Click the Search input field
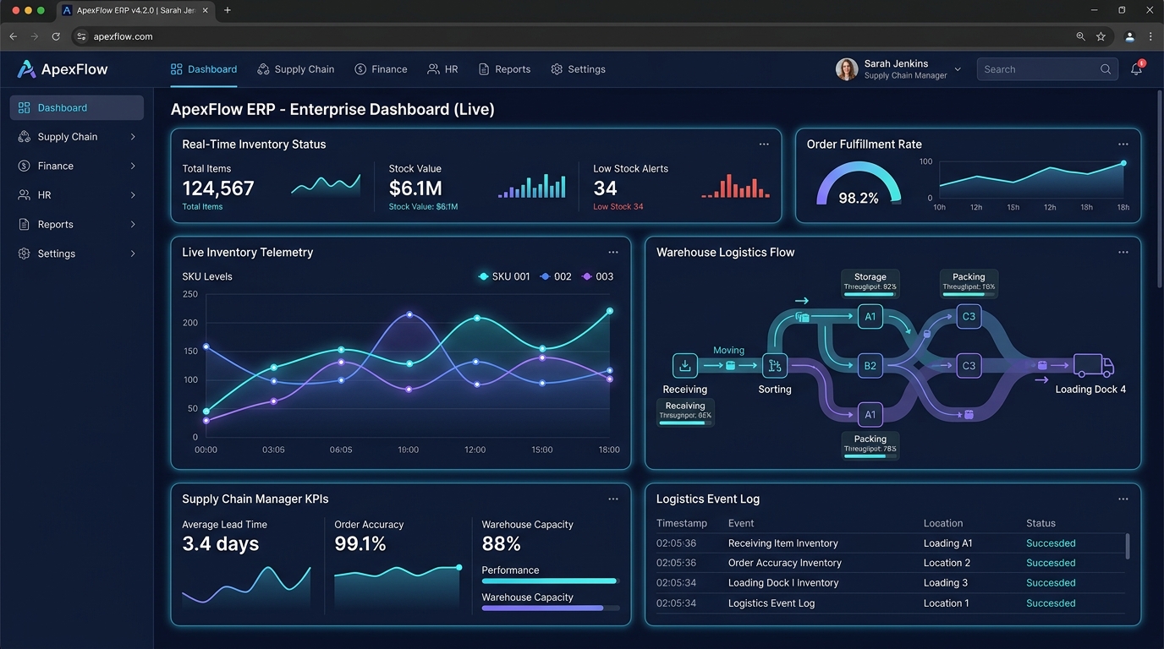 pos(1047,69)
